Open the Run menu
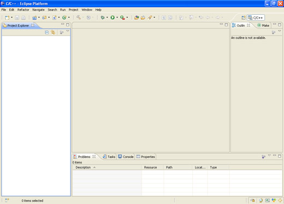Screen dimensions: 284x204 pyautogui.click(x=63, y=10)
